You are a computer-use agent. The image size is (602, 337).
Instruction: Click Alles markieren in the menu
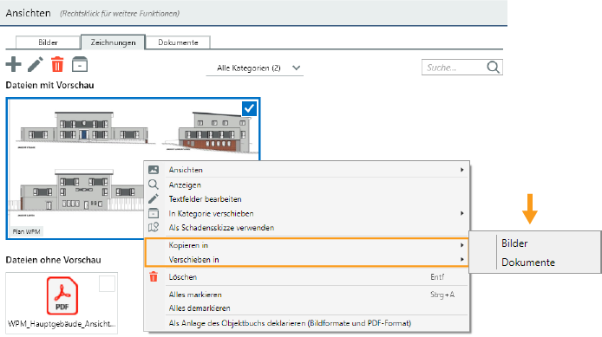306,295
